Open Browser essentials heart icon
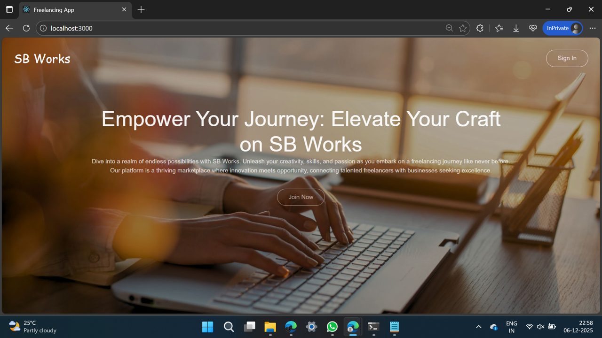The width and height of the screenshot is (602, 338). coord(533,28)
